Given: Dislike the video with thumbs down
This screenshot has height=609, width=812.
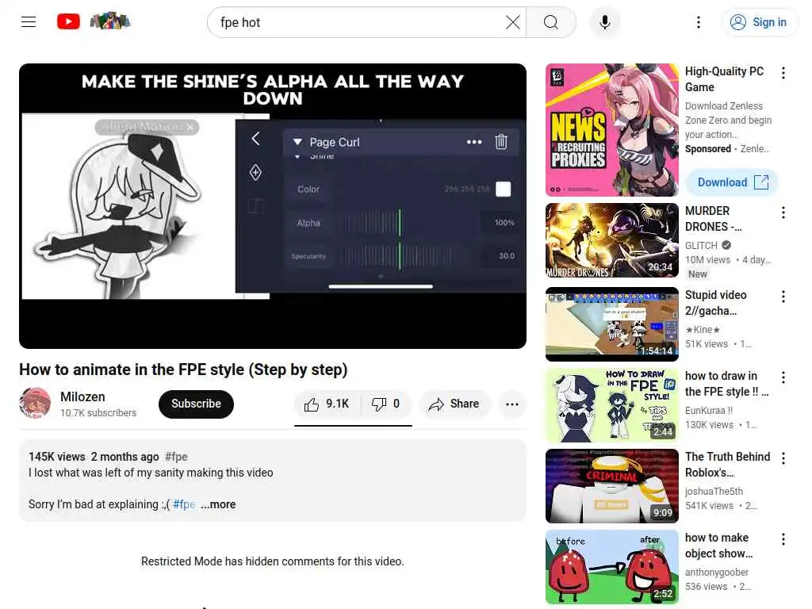Looking at the screenshot, I should pos(386,404).
